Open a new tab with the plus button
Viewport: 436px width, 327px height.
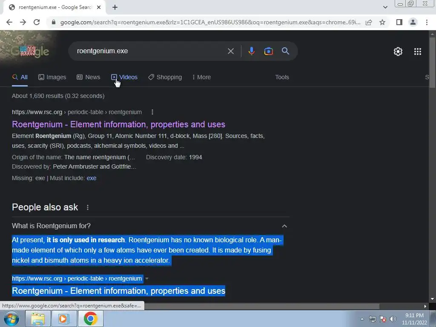(x=115, y=7)
